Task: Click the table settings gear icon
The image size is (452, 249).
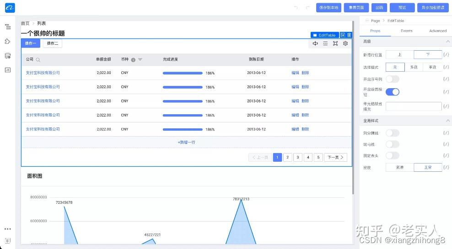Action: click(345, 43)
